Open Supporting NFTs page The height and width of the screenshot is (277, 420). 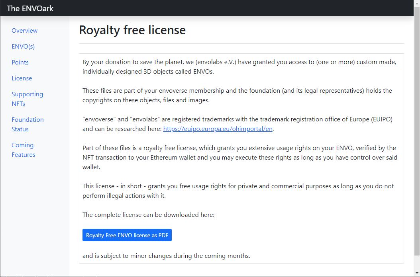pyautogui.click(x=27, y=99)
